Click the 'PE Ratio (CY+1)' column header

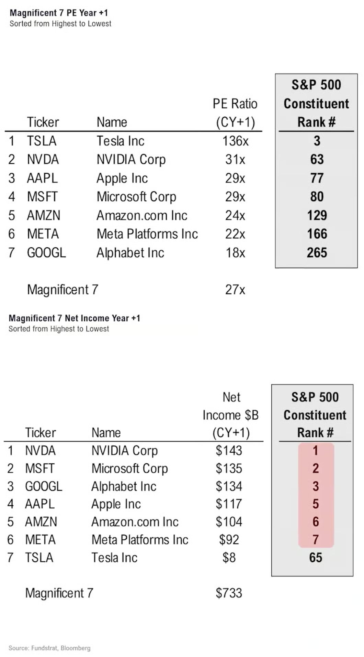[235, 113]
